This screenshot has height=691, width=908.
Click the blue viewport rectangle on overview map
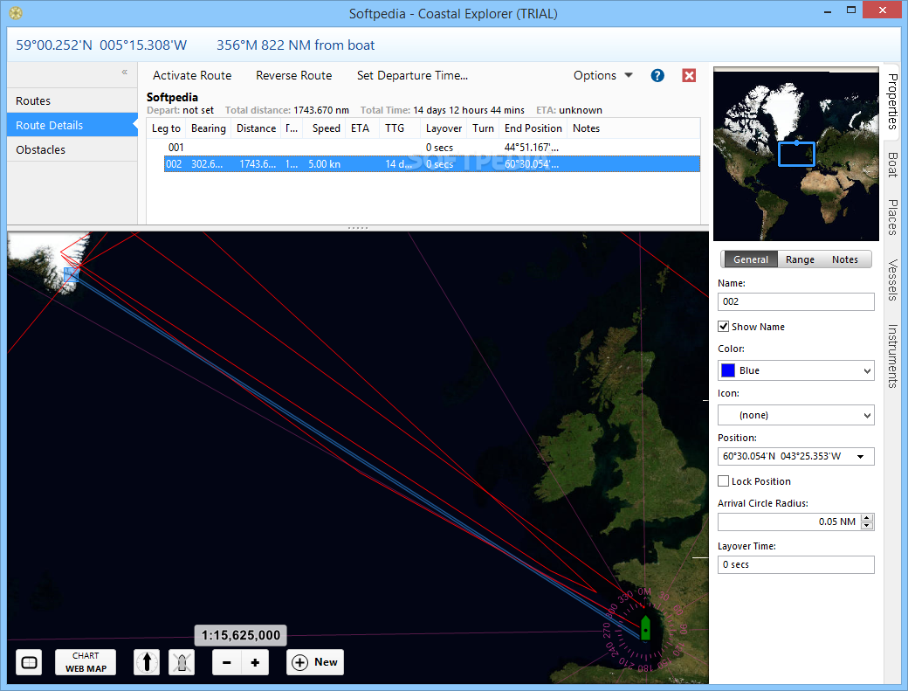796,154
